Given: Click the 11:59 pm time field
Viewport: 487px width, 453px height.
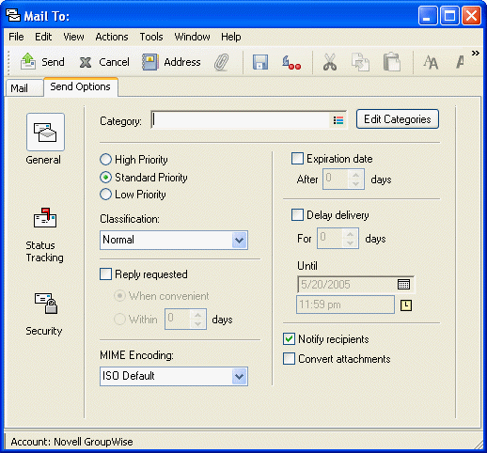Looking at the screenshot, I should coord(345,305).
